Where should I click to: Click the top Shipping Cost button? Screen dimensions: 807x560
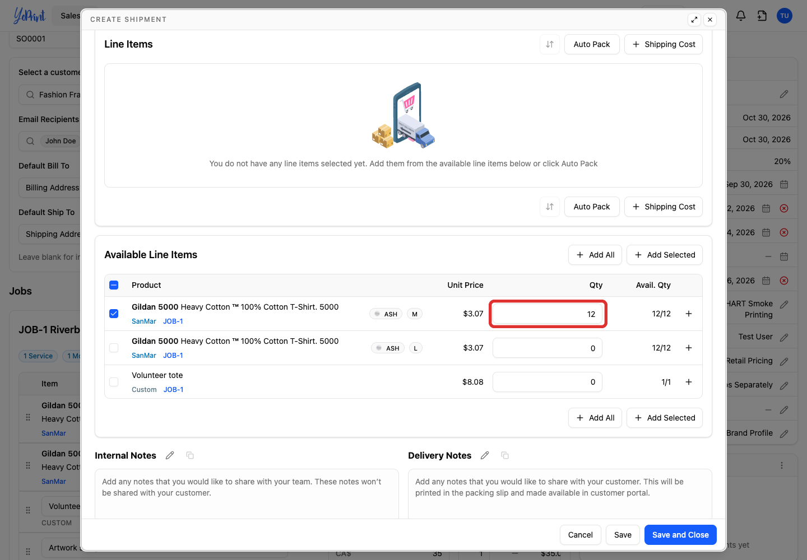(x=664, y=44)
